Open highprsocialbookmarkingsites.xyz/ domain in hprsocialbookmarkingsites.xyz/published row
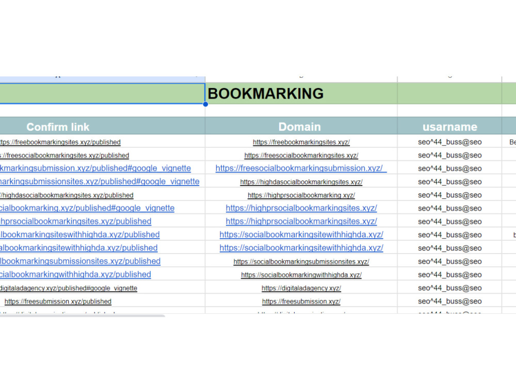 pyautogui.click(x=301, y=221)
